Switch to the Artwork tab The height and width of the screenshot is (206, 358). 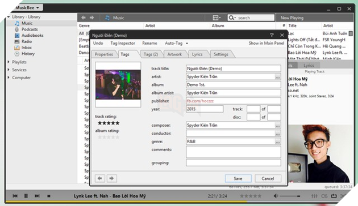[x=174, y=54]
